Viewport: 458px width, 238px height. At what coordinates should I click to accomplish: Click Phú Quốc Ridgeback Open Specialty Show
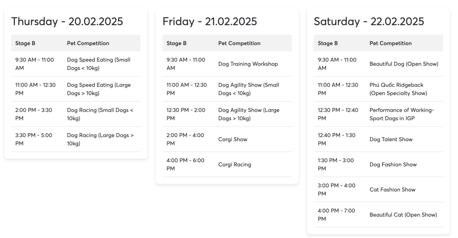coord(398,89)
